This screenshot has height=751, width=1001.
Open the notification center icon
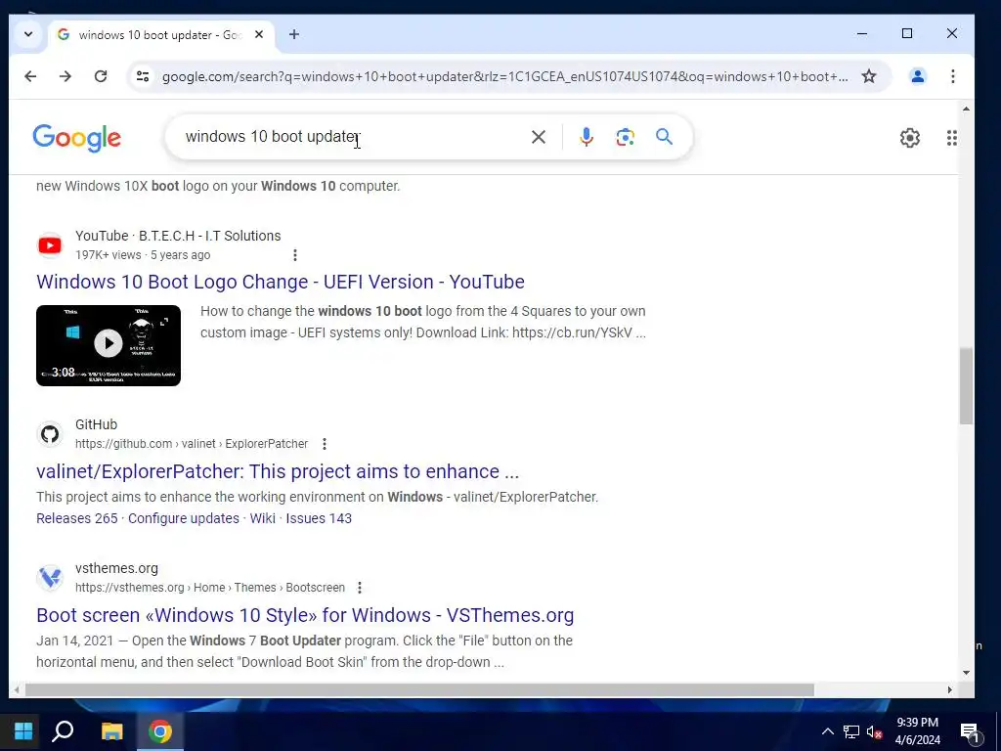[970, 731]
